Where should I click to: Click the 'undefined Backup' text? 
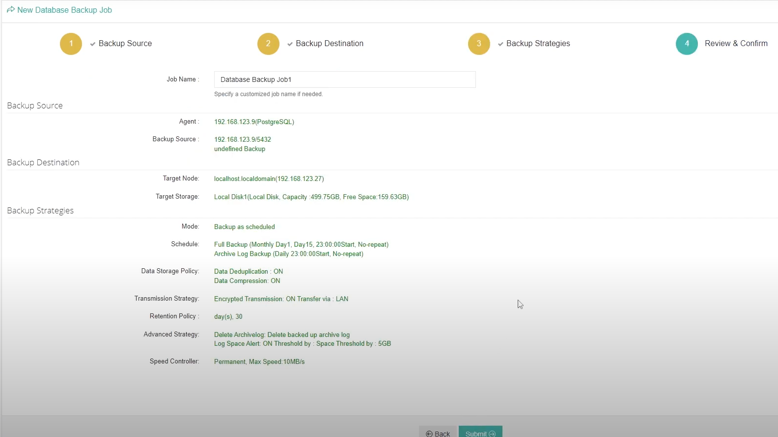tap(240, 149)
